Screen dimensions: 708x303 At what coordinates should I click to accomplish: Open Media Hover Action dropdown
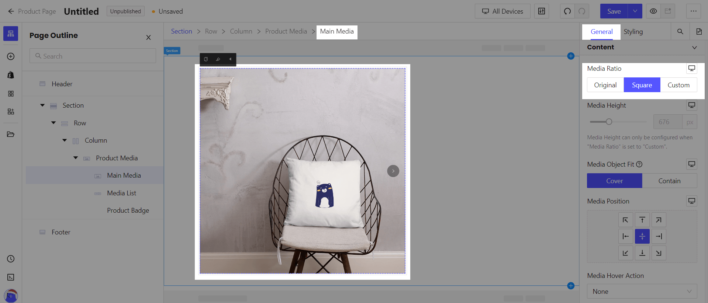[x=642, y=291]
